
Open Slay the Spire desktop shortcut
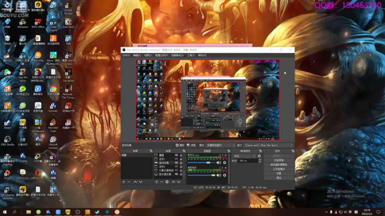point(23,75)
